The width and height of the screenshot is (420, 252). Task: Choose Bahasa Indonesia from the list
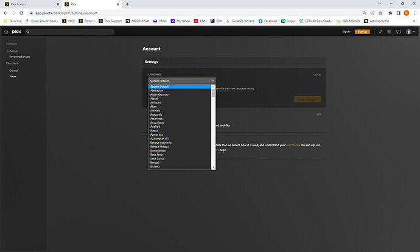pos(180,142)
